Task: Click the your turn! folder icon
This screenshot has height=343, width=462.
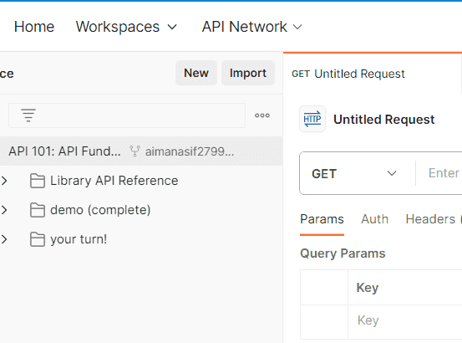Action: 38,239
